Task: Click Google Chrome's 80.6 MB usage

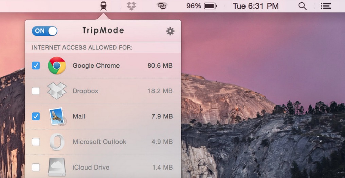Action: click(160, 66)
